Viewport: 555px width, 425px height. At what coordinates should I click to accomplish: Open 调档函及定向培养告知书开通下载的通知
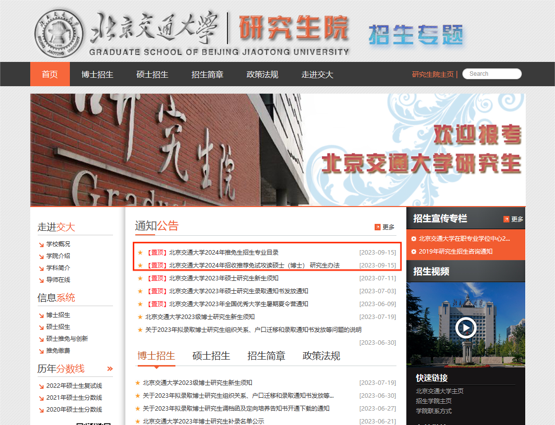[x=236, y=409]
